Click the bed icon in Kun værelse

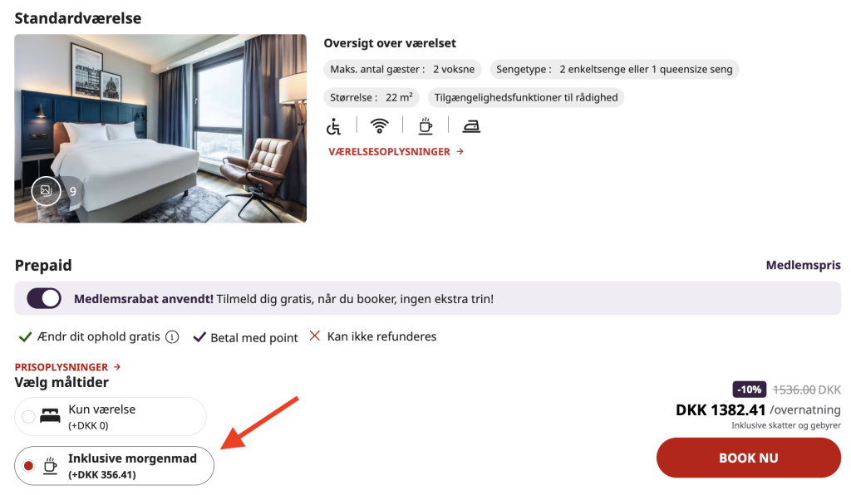pos(50,416)
